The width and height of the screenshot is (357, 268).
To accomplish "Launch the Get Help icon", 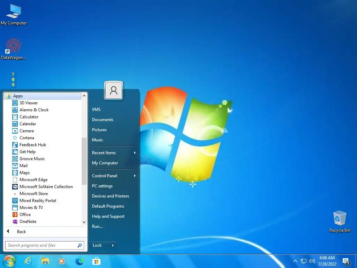I will [x=15, y=152].
